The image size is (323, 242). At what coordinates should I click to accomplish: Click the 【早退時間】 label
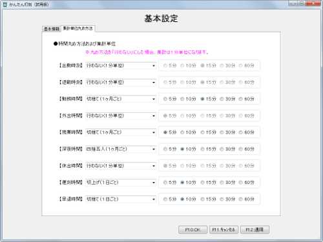point(70,199)
